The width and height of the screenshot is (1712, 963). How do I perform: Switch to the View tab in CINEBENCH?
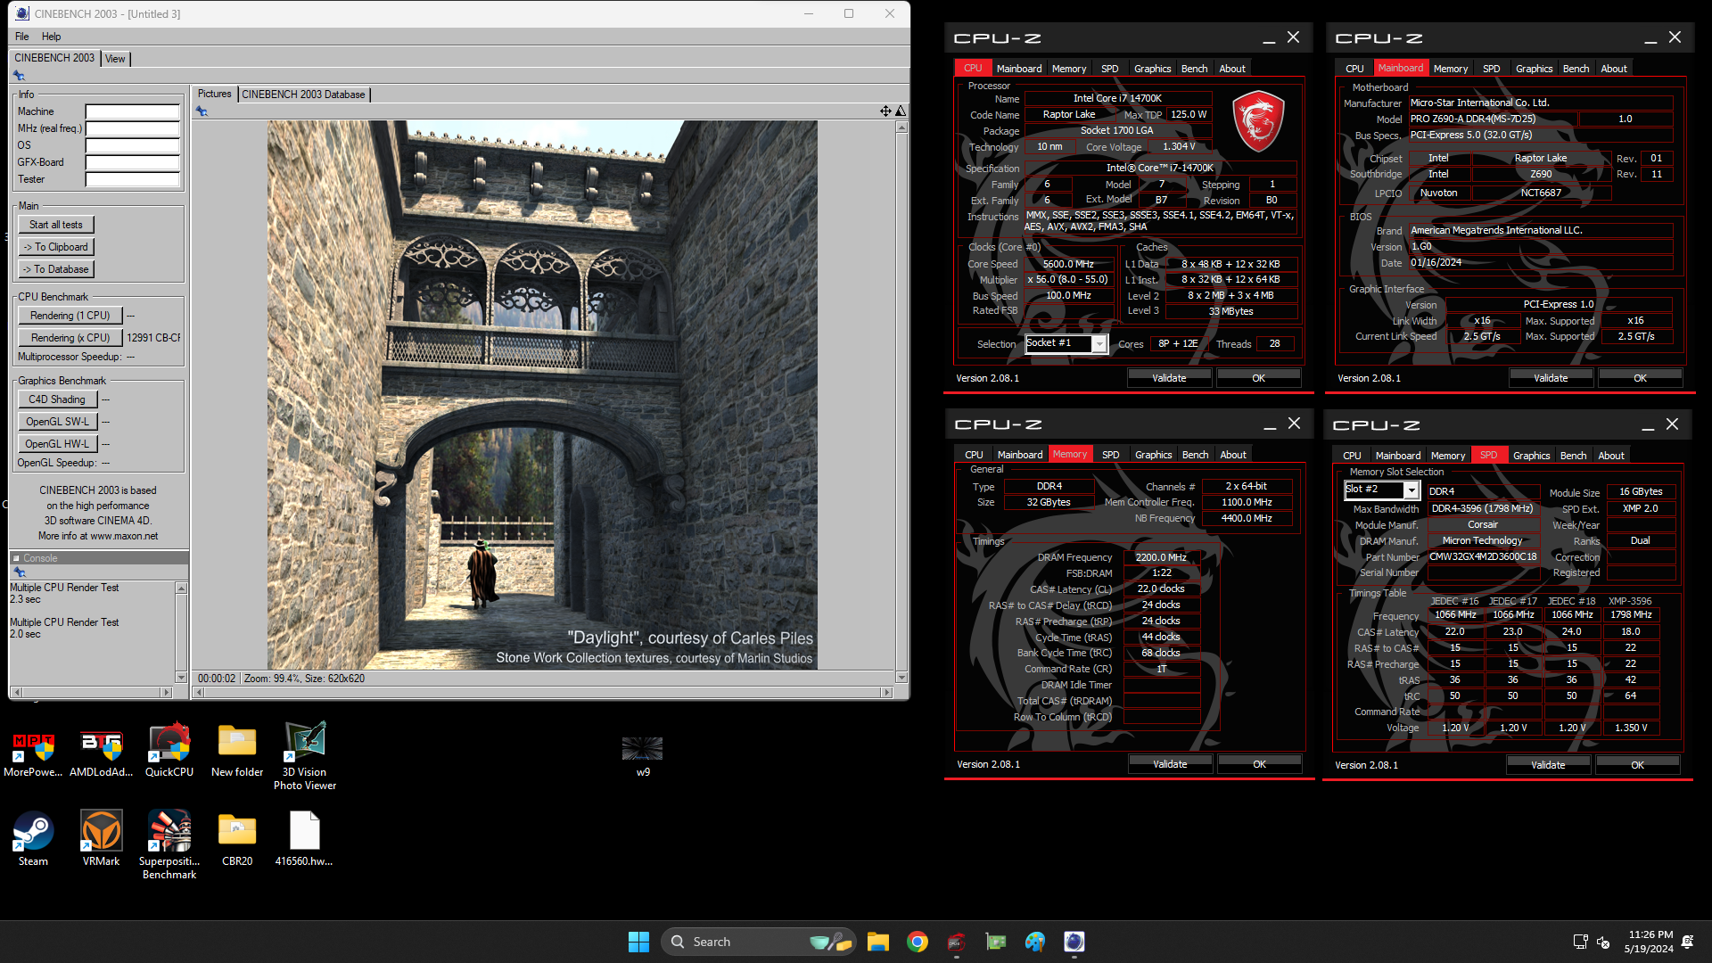coord(115,59)
